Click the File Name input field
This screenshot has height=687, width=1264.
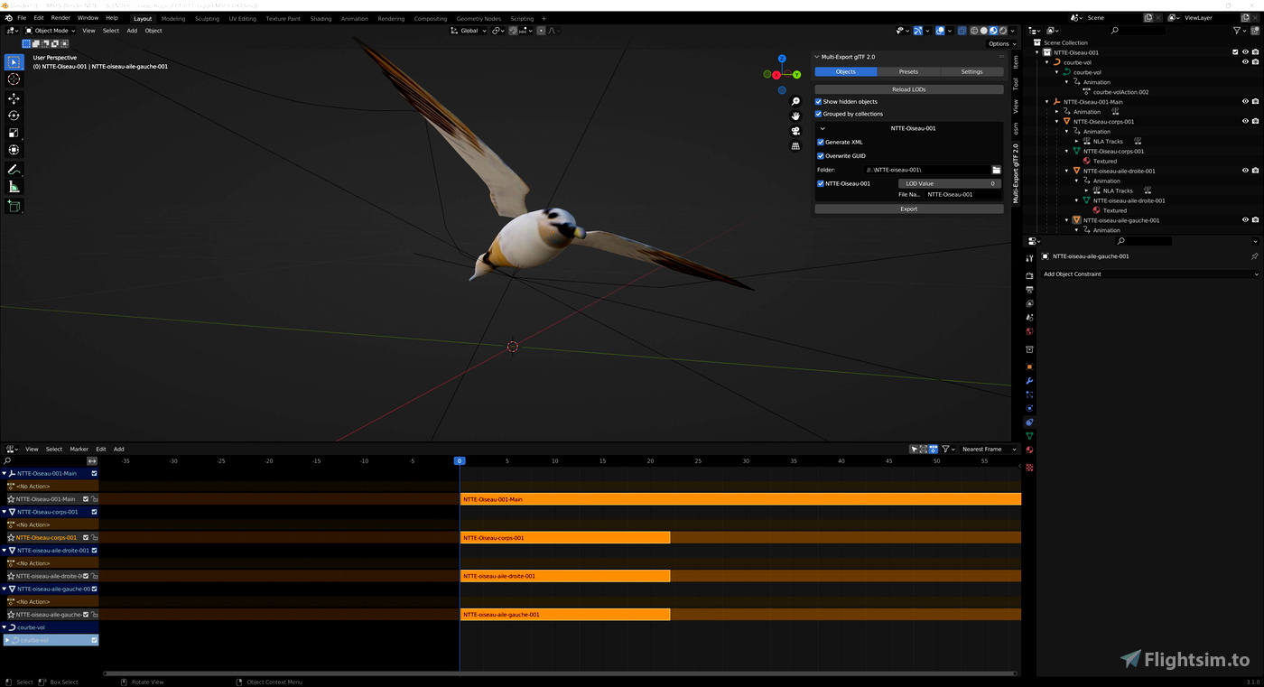tap(962, 194)
